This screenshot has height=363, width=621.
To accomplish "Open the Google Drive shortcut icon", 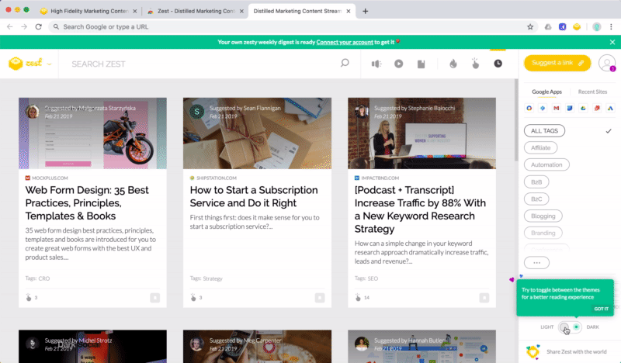I will (583, 108).
